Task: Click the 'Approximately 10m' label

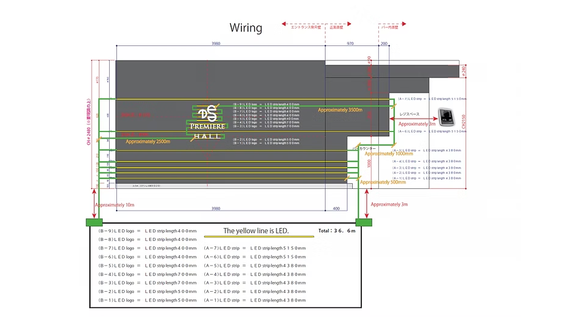Action: (x=115, y=205)
